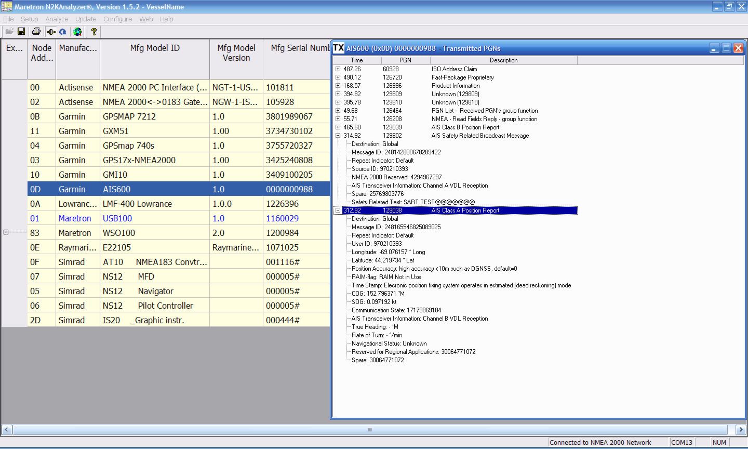Select the LMF-400 Lowrance row
The width and height of the screenshot is (748, 449).
coord(179,204)
